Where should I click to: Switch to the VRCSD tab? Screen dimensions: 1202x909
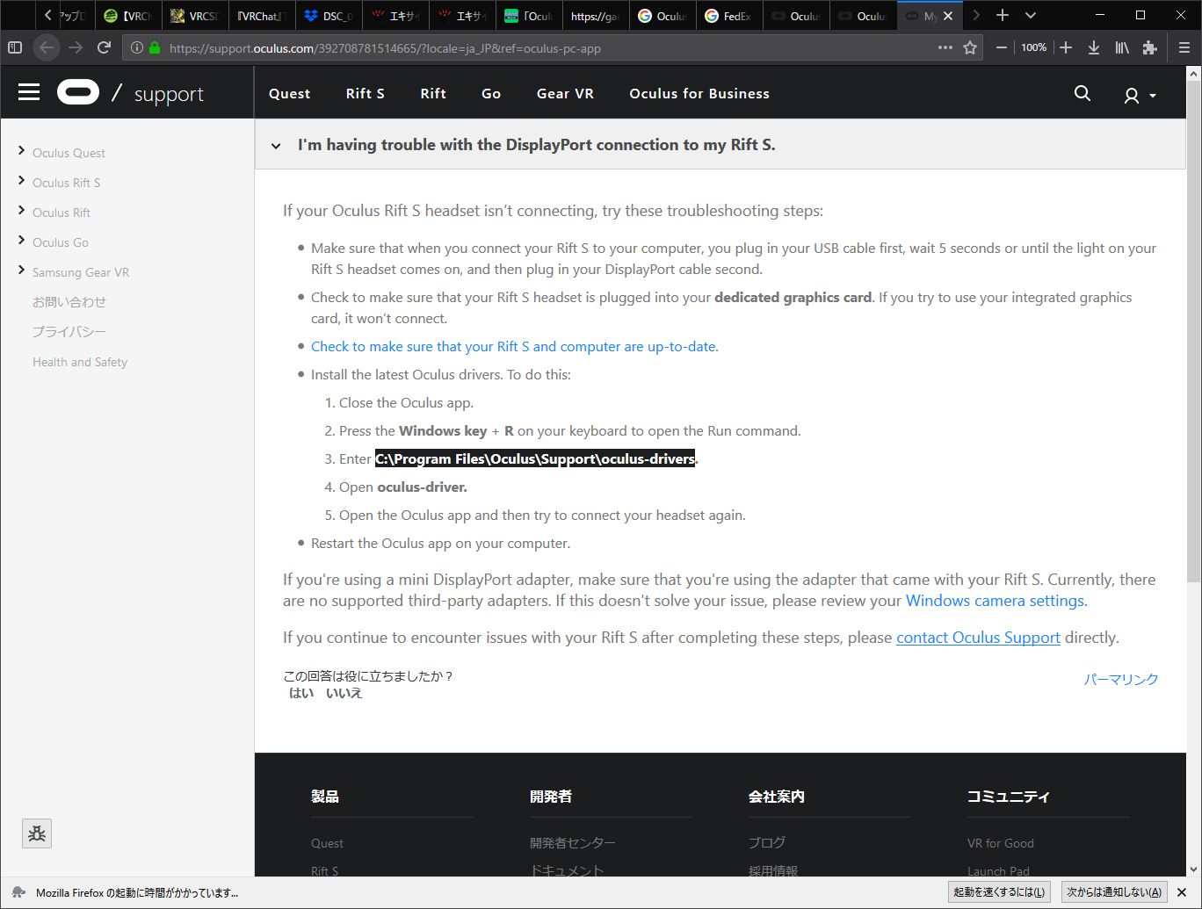pos(195,16)
